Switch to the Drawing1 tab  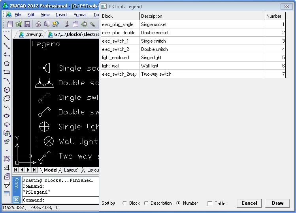31,34
